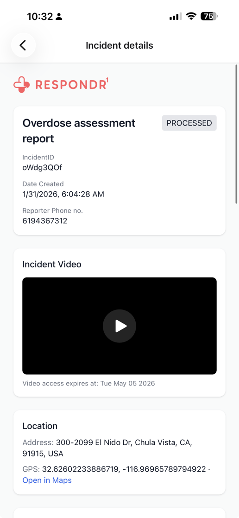
Task: Click the Location section heading
Action: pos(40,426)
